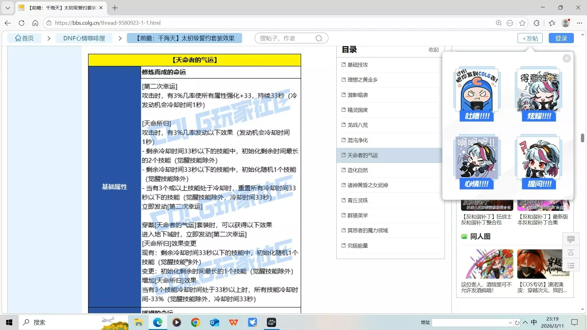Screen dimensions: 587x330
Task: Expand the taskbar address dropdown arrow
Action: click(510, 323)
